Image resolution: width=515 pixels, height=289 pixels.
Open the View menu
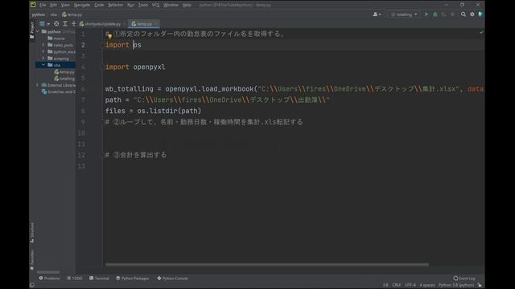(65, 5)
